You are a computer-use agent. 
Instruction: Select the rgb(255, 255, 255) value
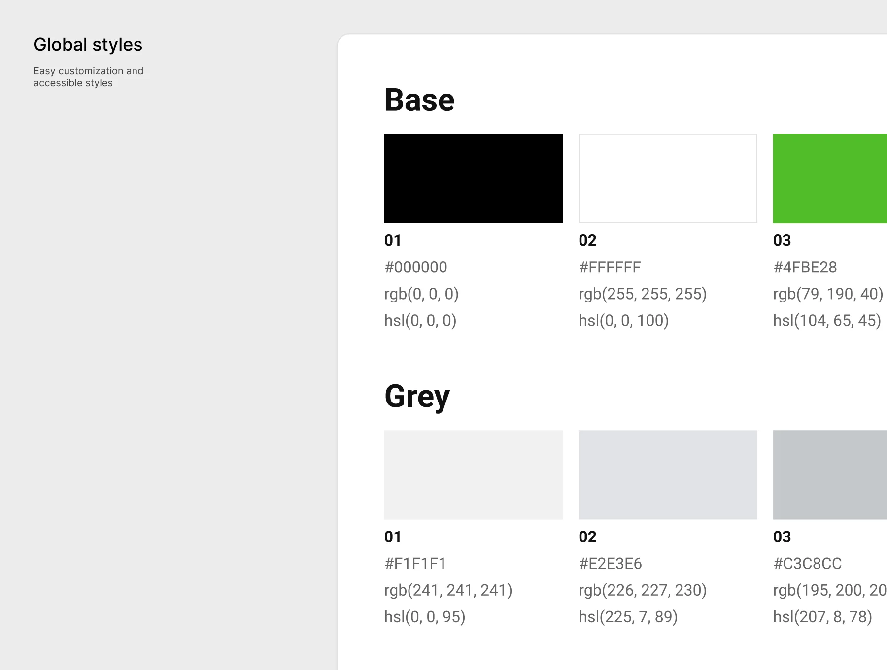point(643,294)
